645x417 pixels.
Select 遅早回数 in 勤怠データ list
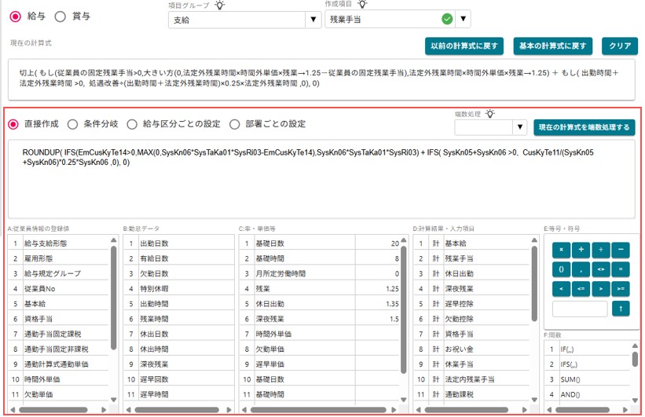(x=178, y=379)
